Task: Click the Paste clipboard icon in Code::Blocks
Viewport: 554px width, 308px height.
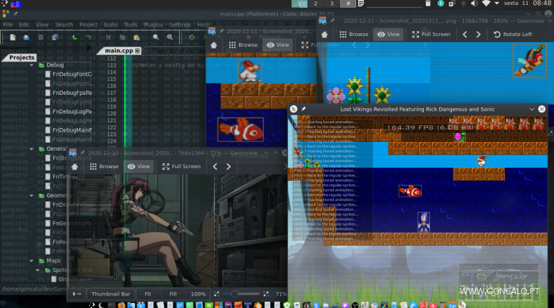Action: pyautogui.click(x=136, y=37)
